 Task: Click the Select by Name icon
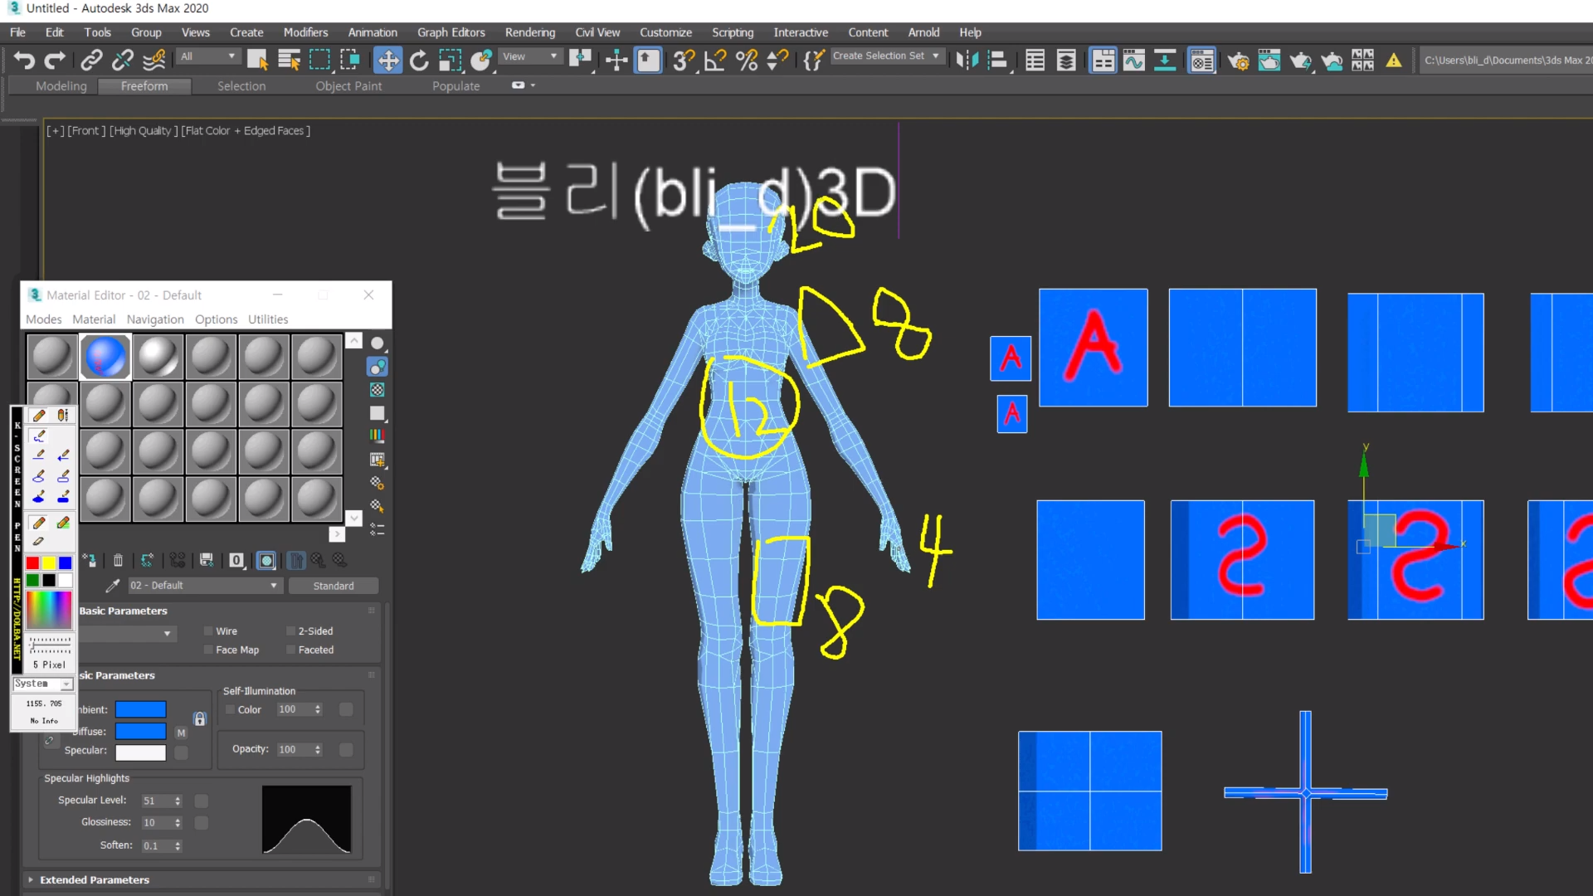click(x=289, y=60)
